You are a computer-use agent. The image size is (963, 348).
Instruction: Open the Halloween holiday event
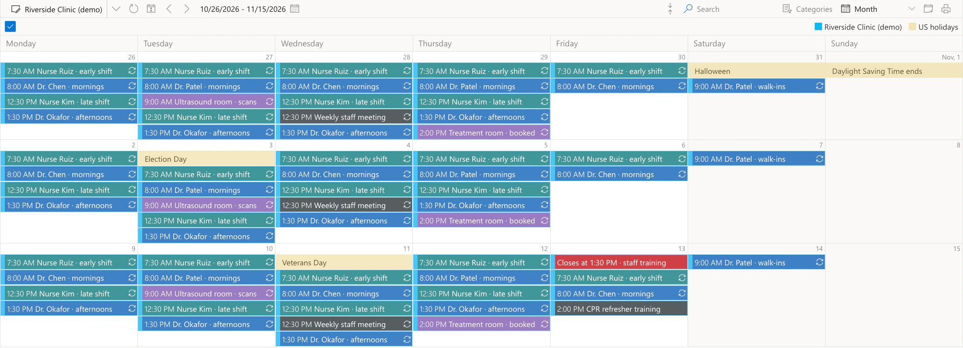[756, 71]
